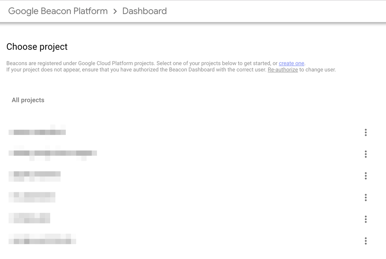Viewport: 386px width, 259px height.
Task: Open the more-options menu for the fifth project
Action: (366, 219)
